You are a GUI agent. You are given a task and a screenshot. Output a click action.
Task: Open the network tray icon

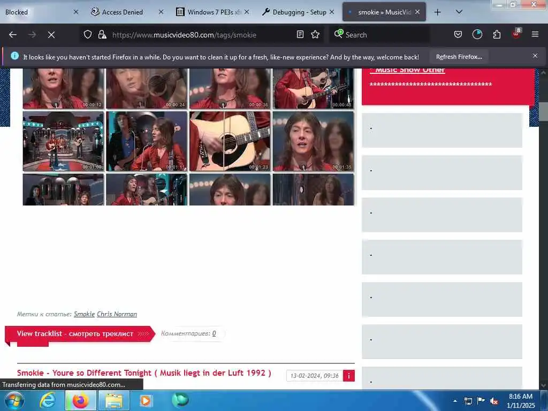[x=468, y=401]
